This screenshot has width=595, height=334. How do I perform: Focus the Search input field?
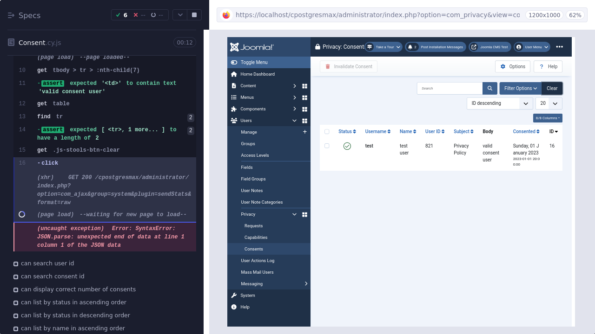pyautogui.click(x=450, y=88)
